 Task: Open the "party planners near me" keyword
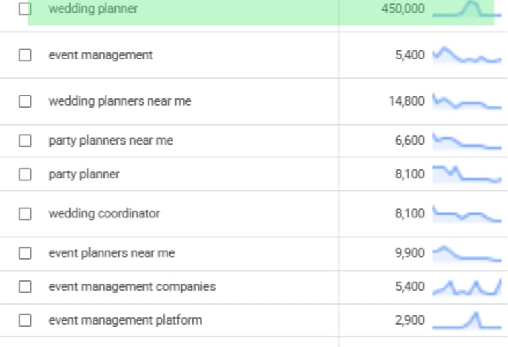[x=110, y=141]
